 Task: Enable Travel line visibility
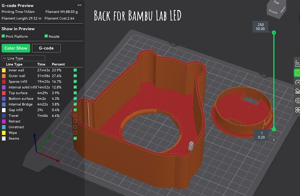(75, 115)
